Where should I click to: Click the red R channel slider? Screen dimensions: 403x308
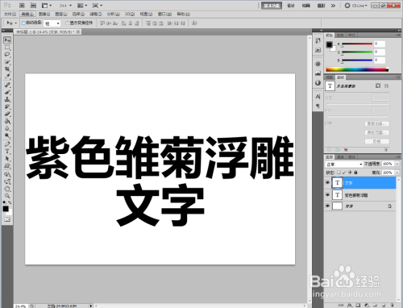[x=357, y=44]
